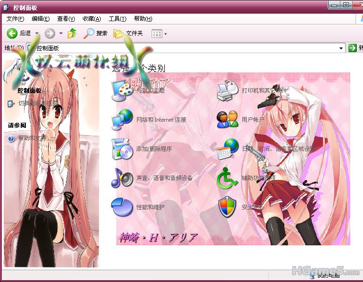Open the 查看(V) menu
The width and height of the screenshot is (363, 282).
tap(66, 19)
